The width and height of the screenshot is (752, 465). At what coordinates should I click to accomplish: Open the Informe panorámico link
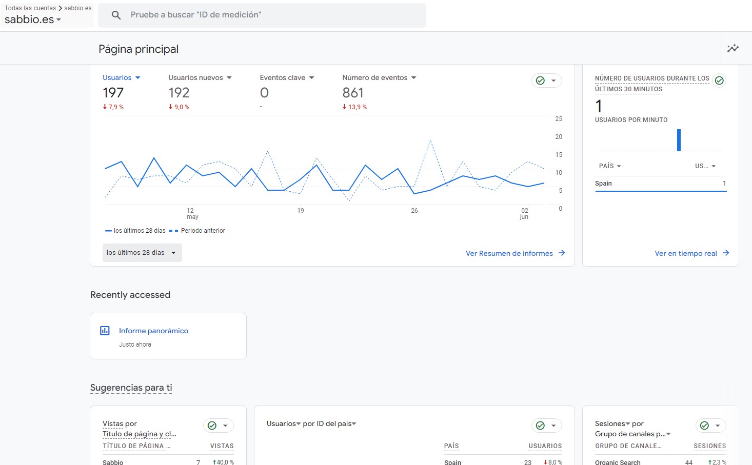pyautogui.click(x=153, y=331)
